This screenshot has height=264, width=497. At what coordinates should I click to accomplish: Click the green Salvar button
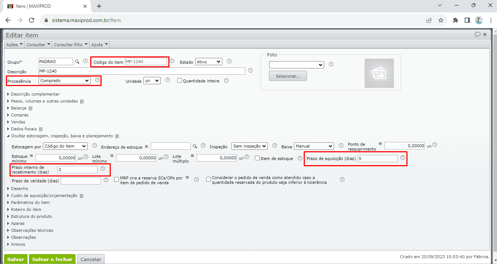click(x=16, y=259)
